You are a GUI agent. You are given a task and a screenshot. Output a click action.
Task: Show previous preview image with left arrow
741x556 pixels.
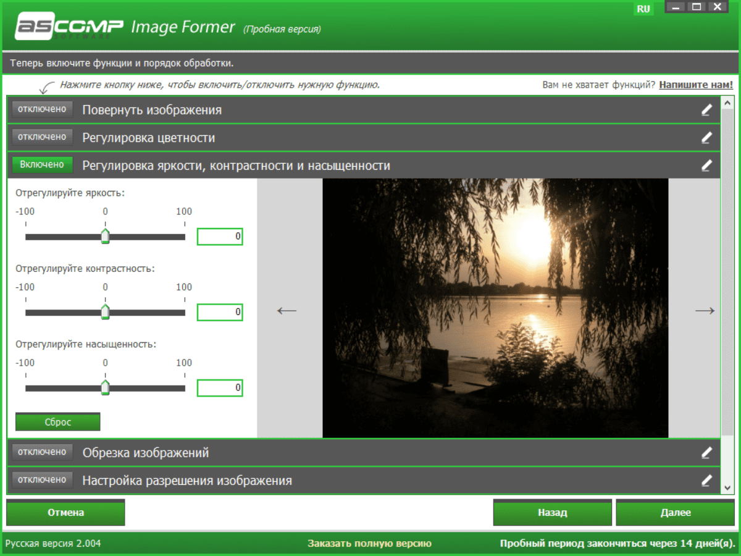pyautogui.click(x=287, y=311)
